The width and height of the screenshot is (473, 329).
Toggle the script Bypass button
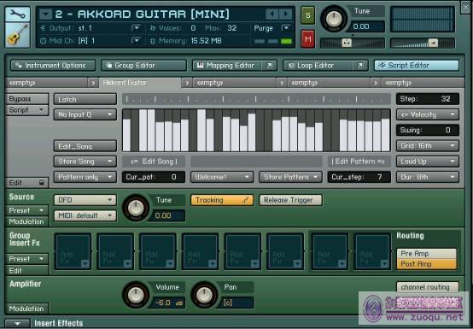pos(26,99)
